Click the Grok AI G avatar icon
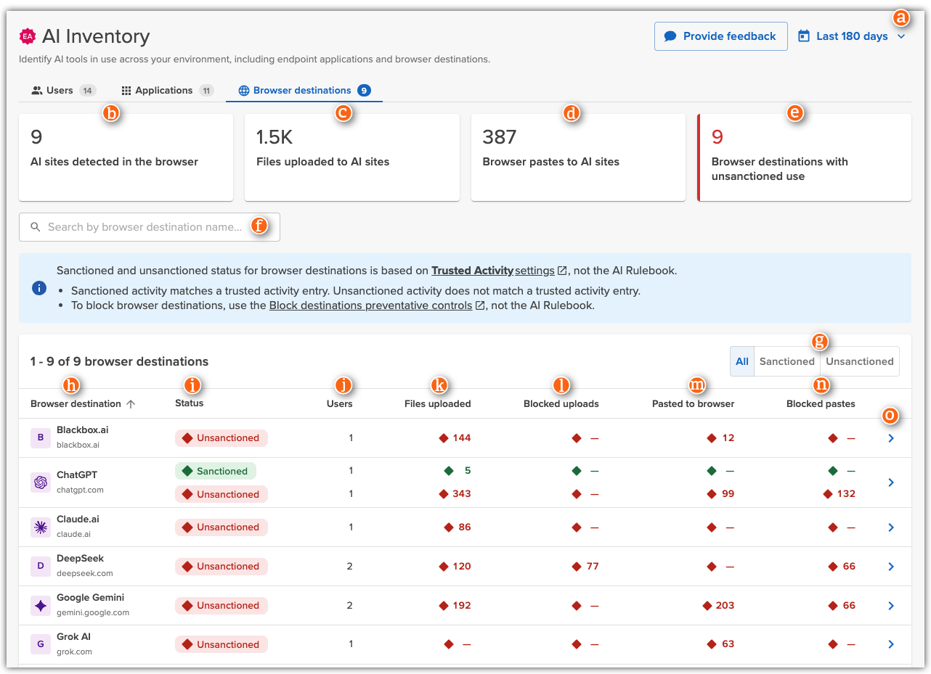Screen dimensions: 931x674 (41, 644)
